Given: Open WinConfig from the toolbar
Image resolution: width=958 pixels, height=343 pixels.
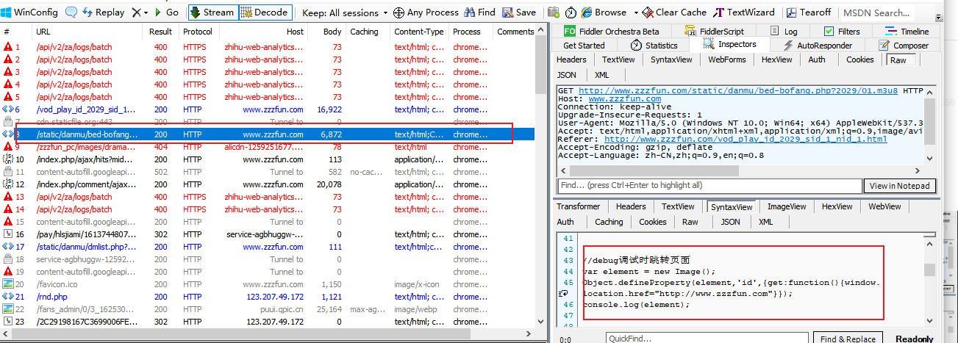Looking at the screenshot, I should (29, 12).
